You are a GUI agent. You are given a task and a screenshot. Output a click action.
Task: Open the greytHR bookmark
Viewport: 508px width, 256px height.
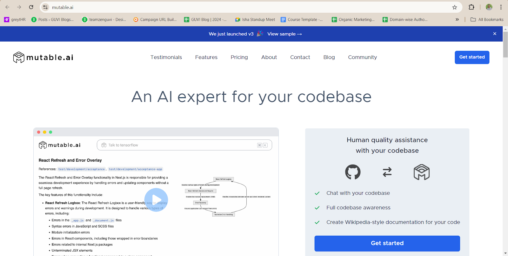pos(15,19)
